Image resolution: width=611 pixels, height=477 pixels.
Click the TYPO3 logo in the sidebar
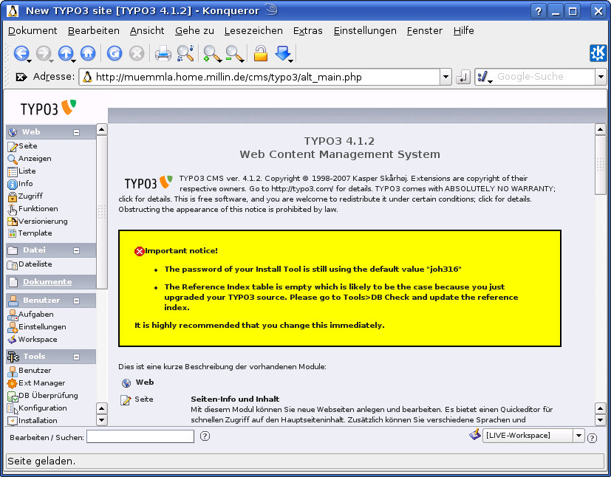48,109
